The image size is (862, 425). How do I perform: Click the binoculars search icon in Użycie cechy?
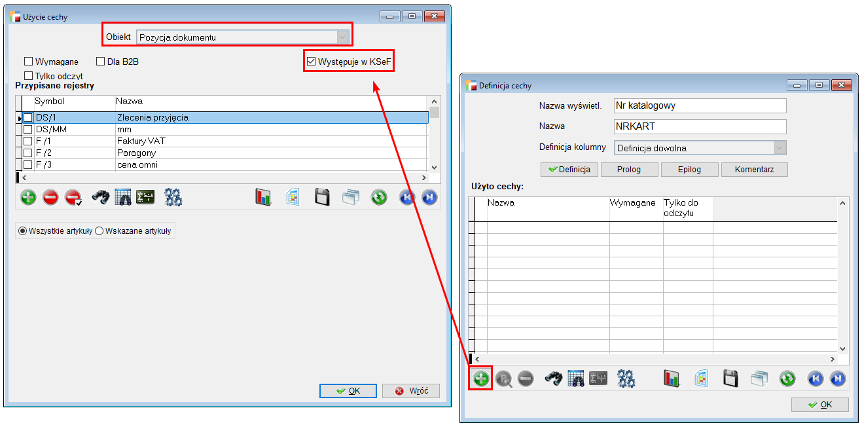point(99,197)
